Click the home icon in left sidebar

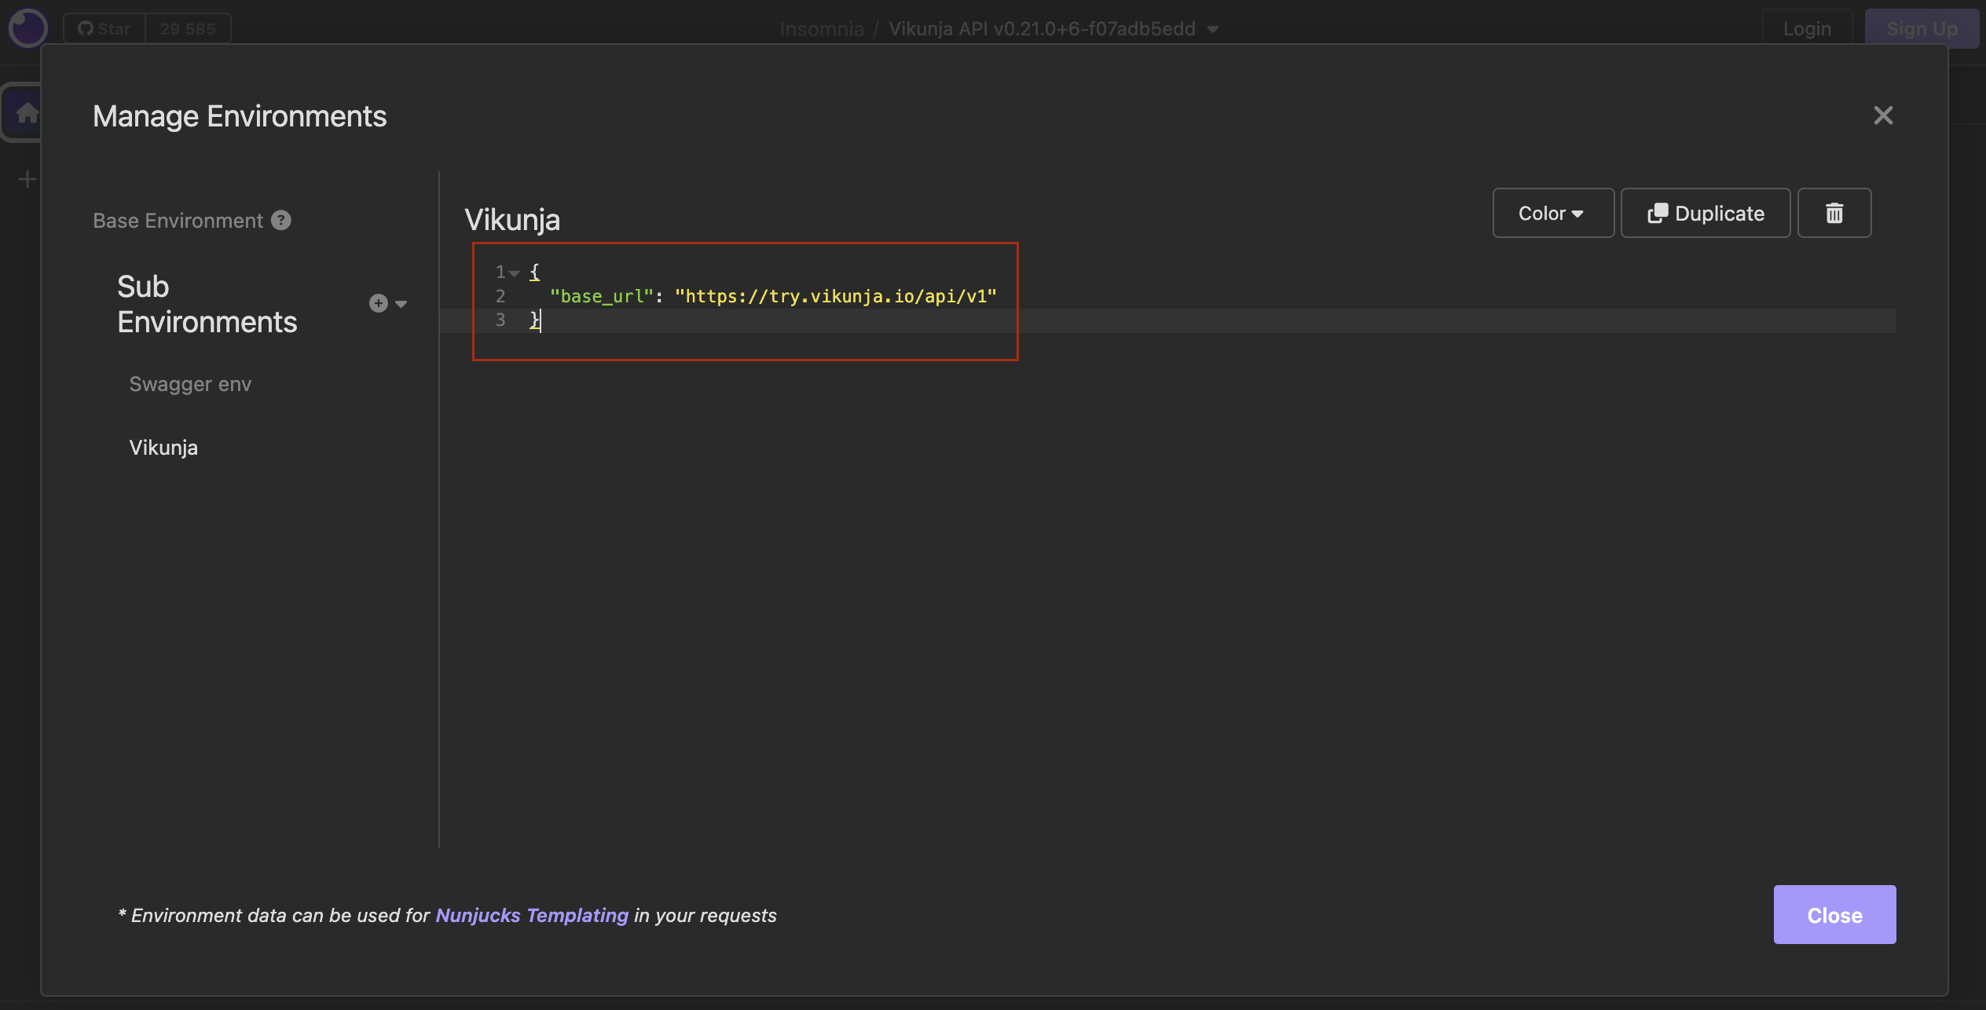(27, 113)
